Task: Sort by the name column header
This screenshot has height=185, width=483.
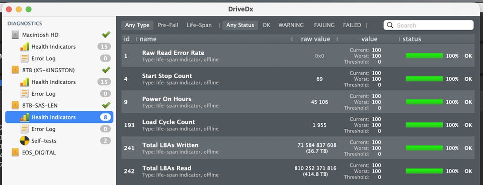Action: (x=148, y=39)
